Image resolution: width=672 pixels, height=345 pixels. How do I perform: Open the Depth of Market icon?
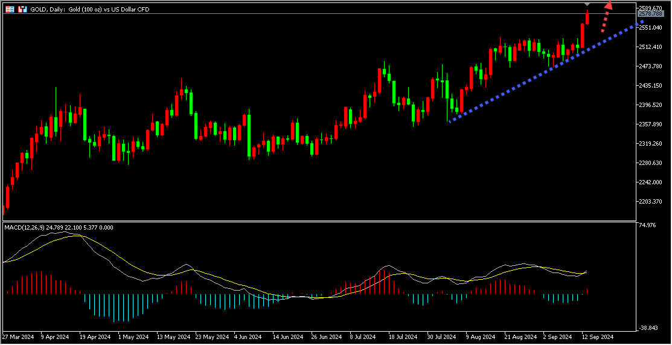click(22, 10)
